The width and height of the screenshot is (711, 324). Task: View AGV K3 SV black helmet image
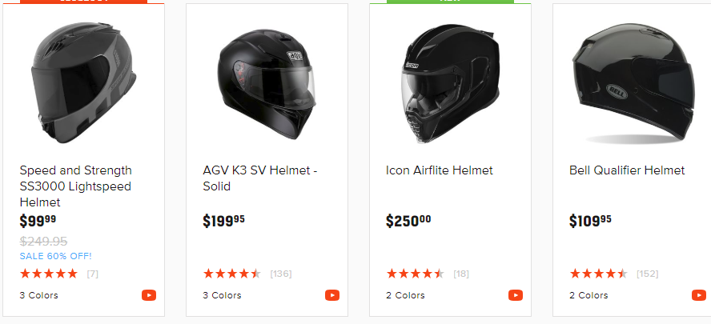[x=267, y=80]
